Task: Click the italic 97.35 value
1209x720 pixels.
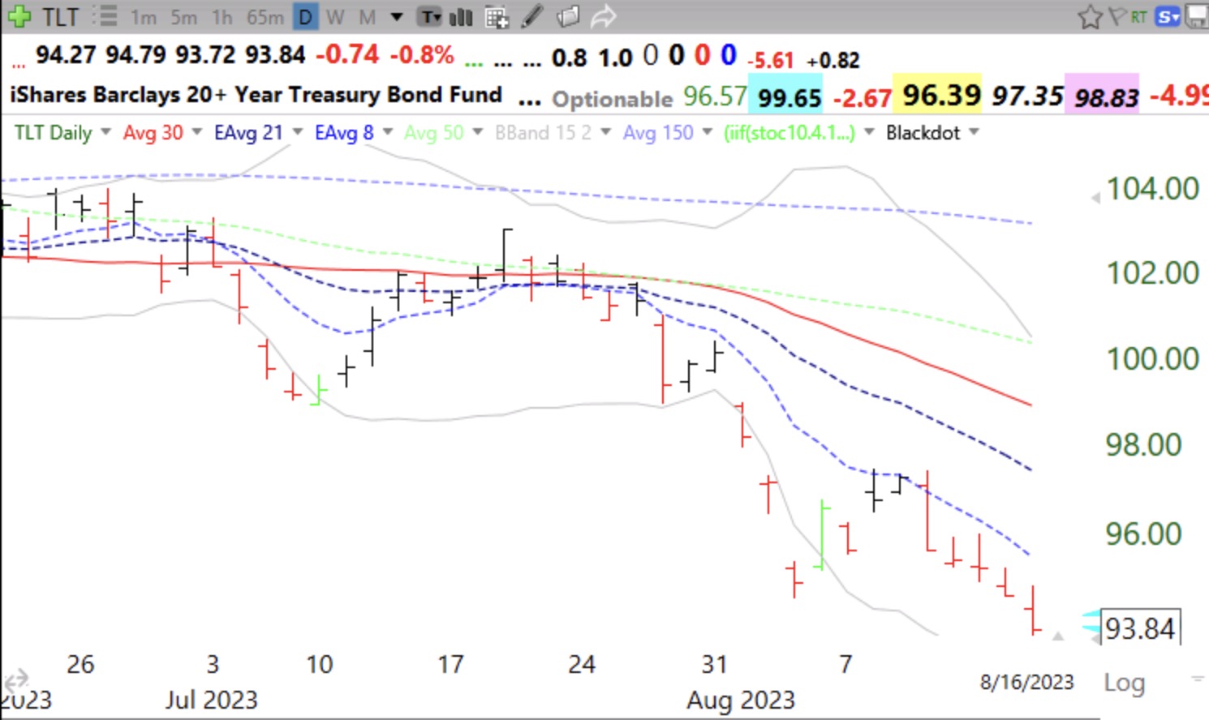Action: point(1027,96)
